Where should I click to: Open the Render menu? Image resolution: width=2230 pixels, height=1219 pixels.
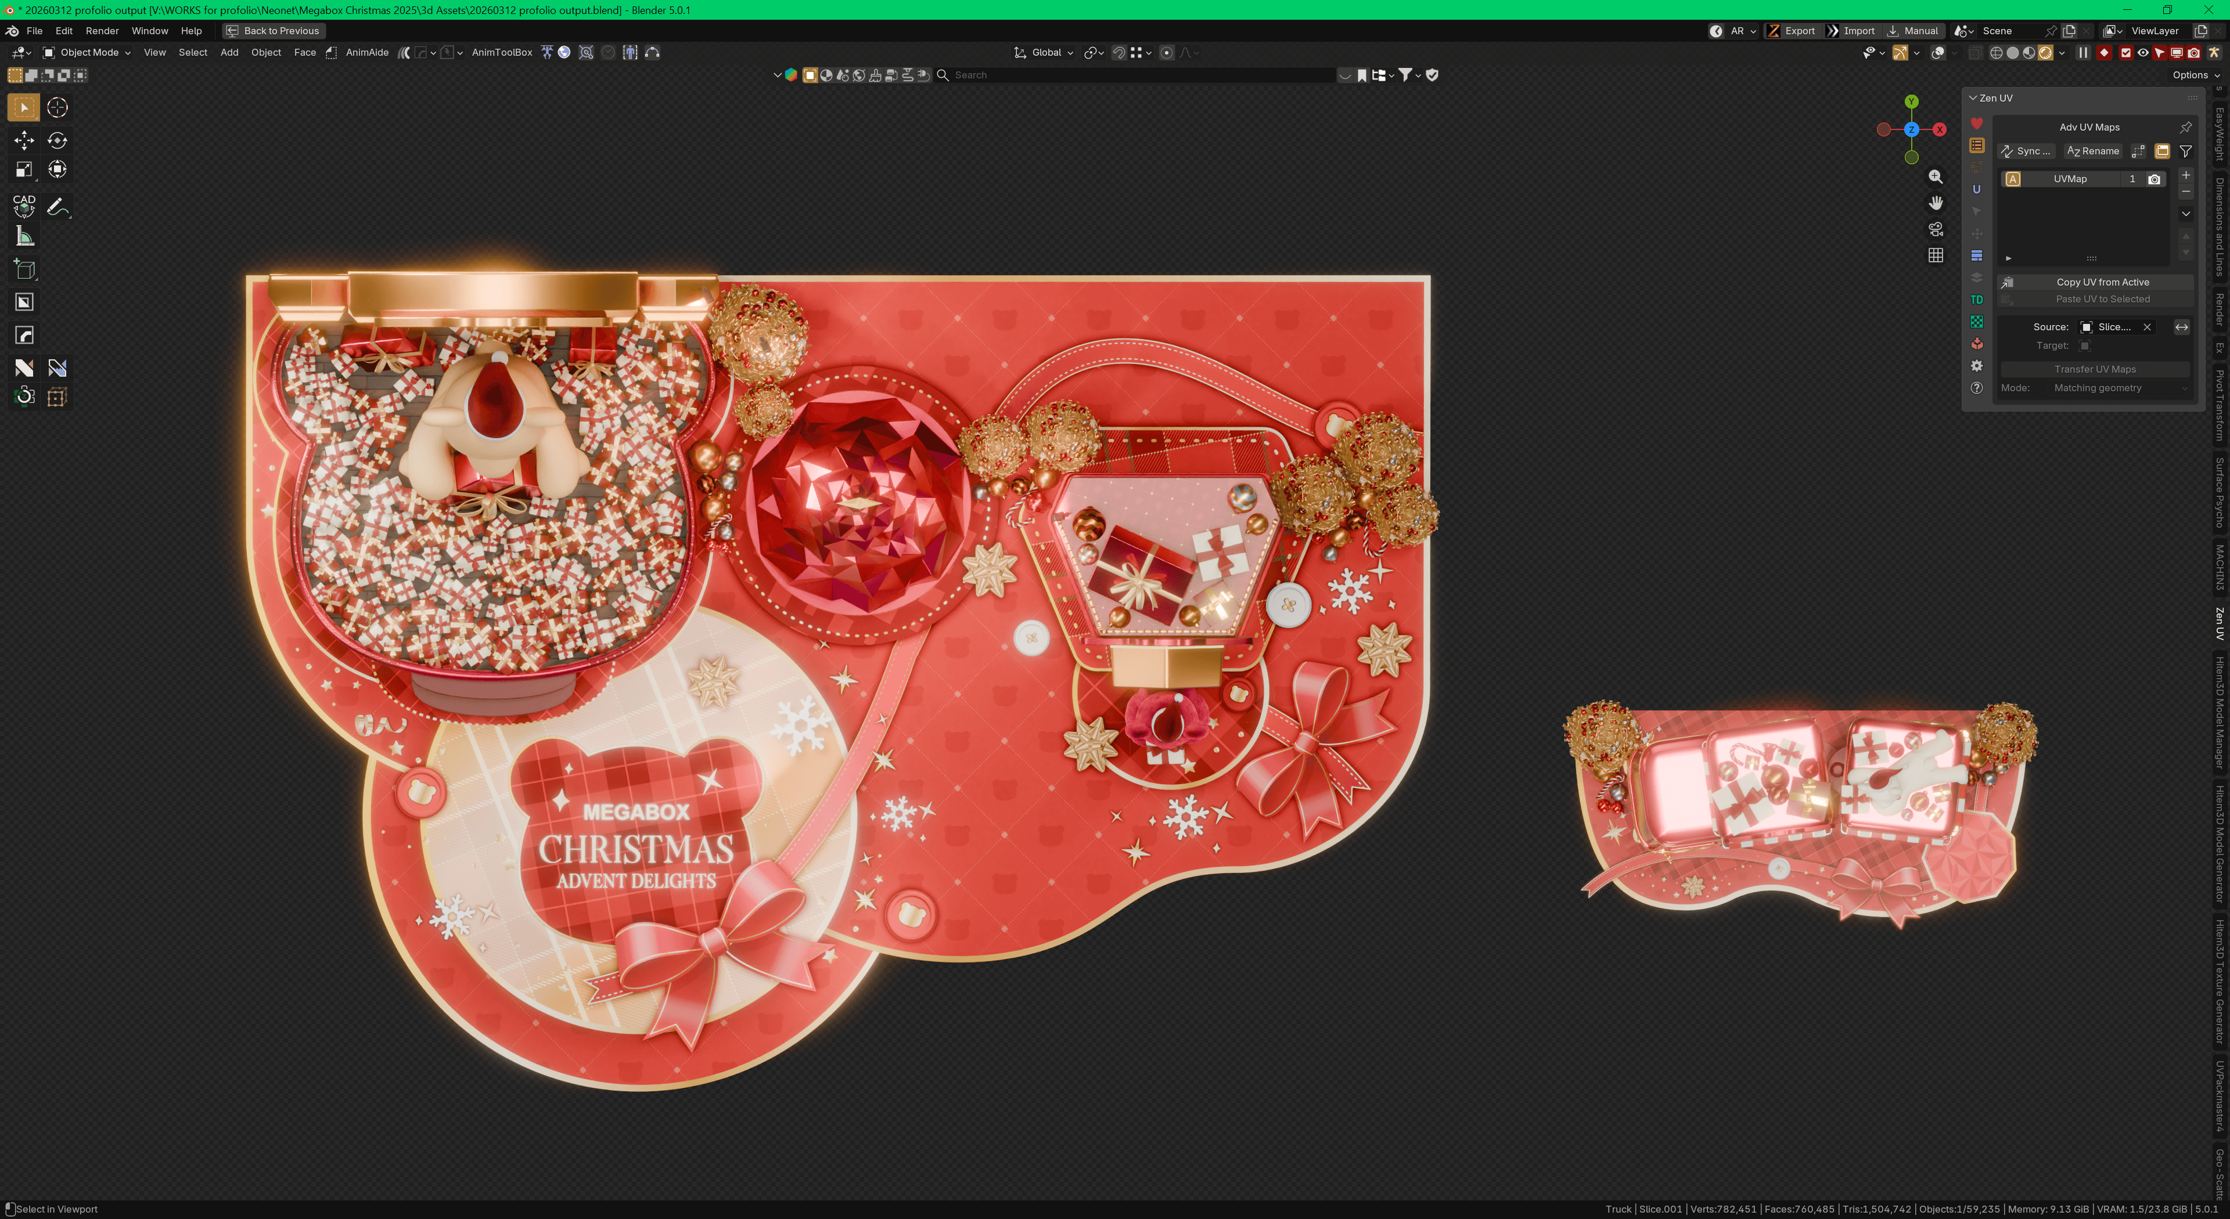tap(102, 31)
